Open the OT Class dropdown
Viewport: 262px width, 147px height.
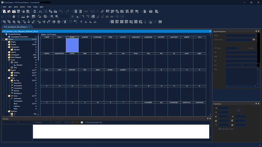232,48
